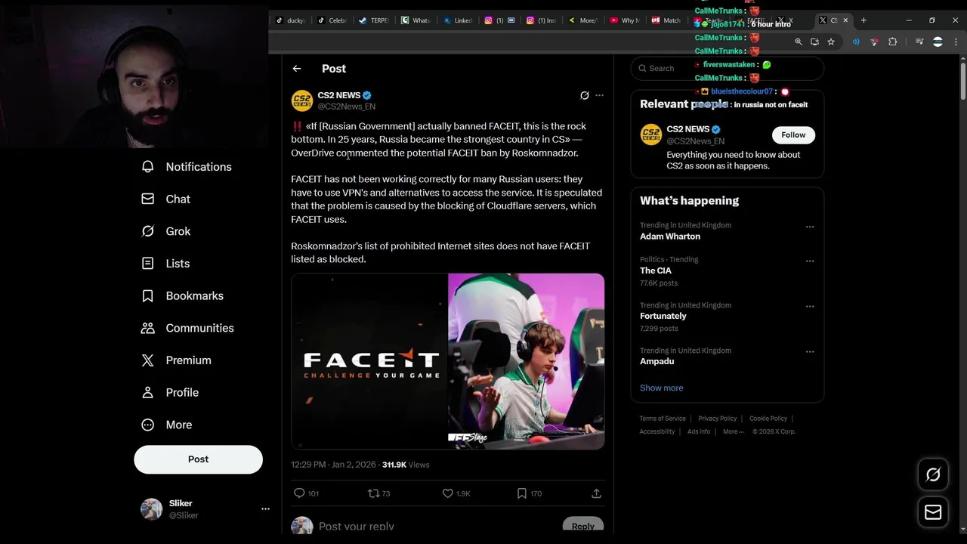Open a new browser tab
This screenshot has width=967, height=544.
pyautogui.click(x=864, y=20)
